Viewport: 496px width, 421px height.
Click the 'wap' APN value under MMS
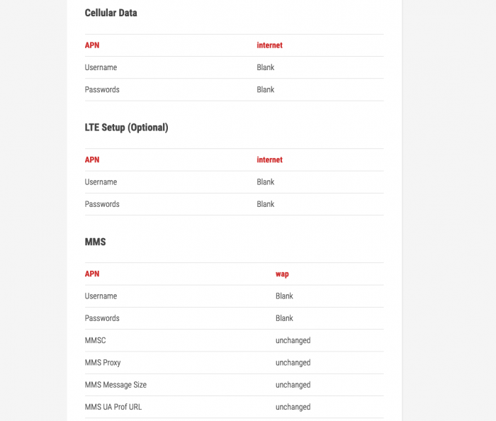(282, 274)
